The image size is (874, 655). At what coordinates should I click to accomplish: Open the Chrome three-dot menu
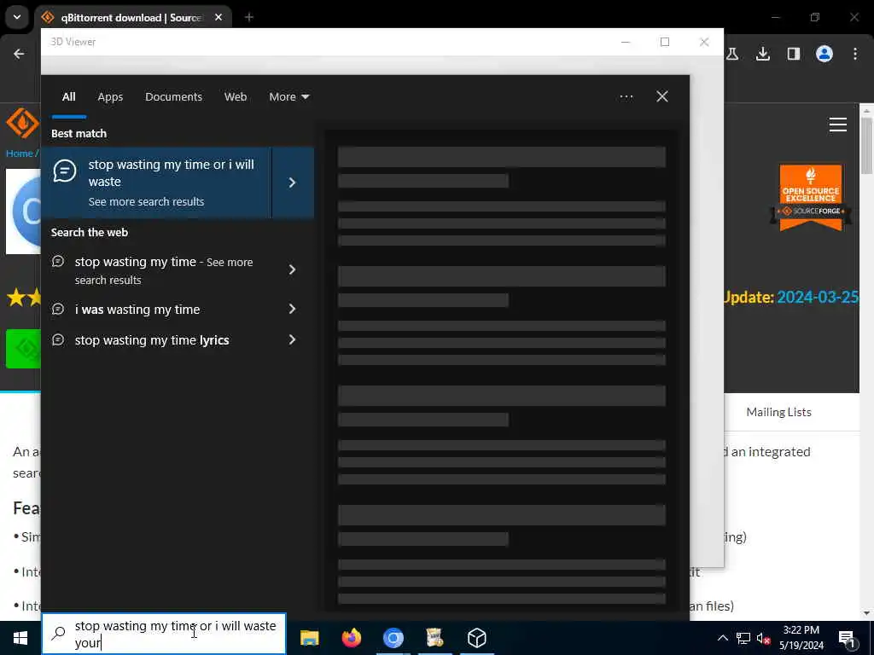pyautogui.click(x=855, y=54)
